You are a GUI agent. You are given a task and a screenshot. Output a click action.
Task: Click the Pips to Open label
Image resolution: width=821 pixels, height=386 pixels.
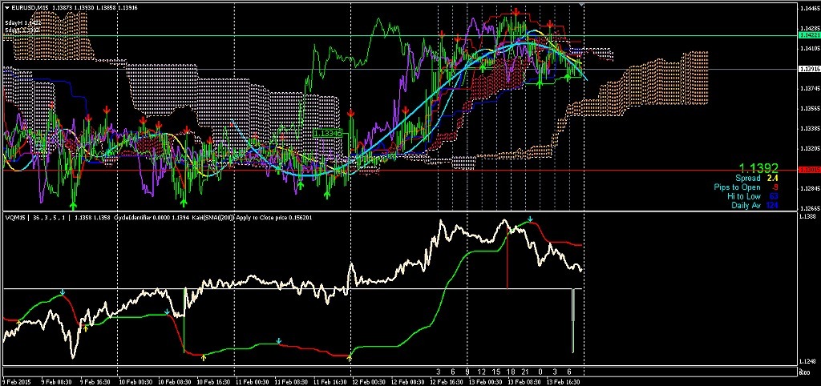[738, 187]
